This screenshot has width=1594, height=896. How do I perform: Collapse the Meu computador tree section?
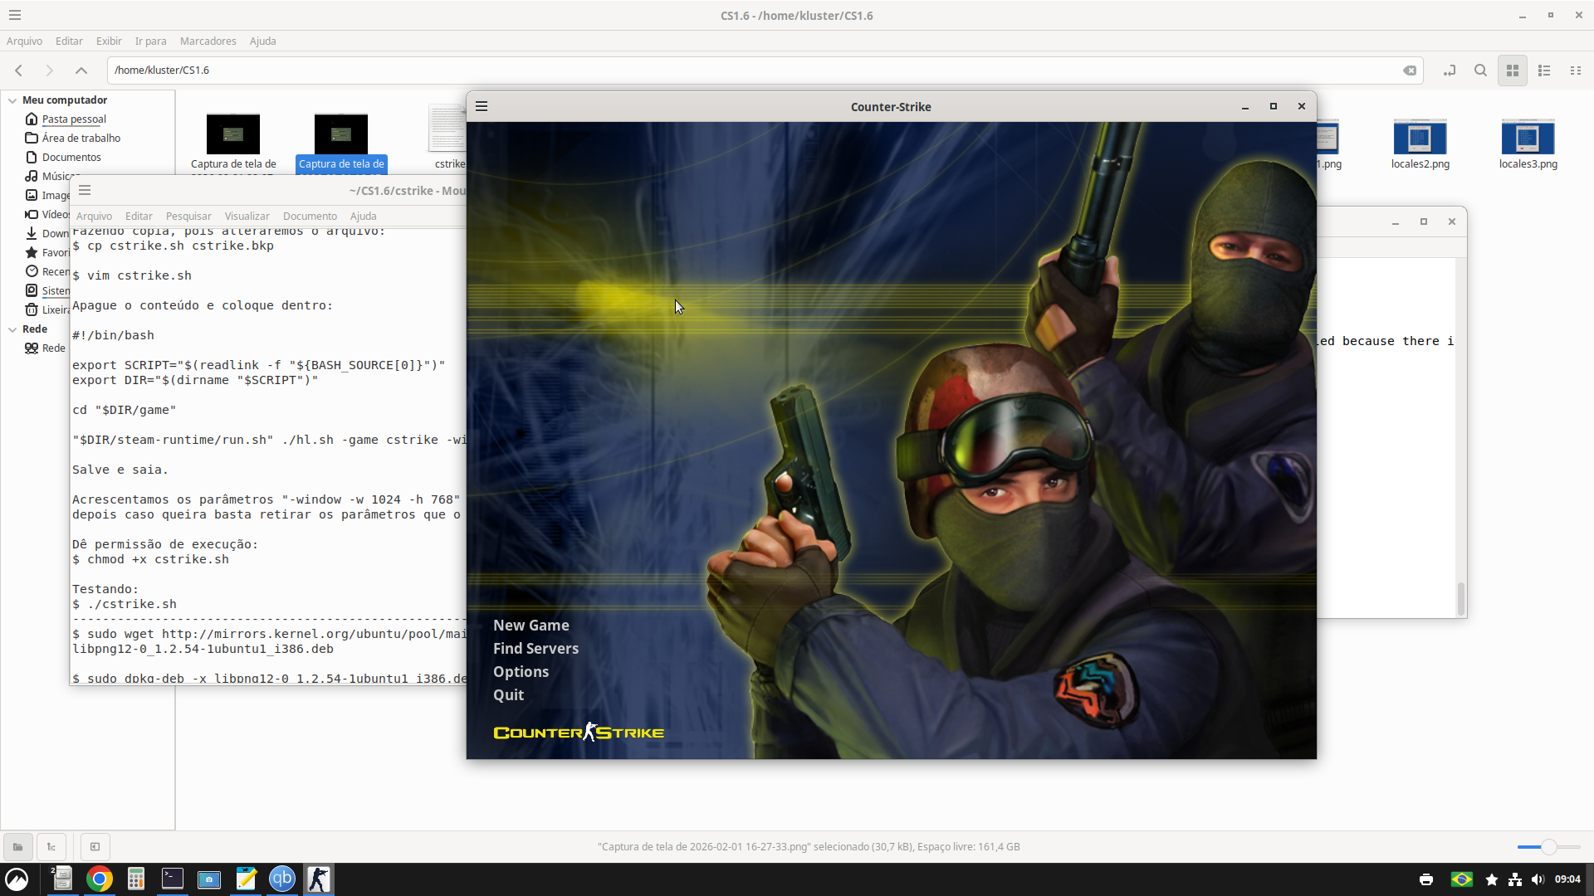coord(12,100)
